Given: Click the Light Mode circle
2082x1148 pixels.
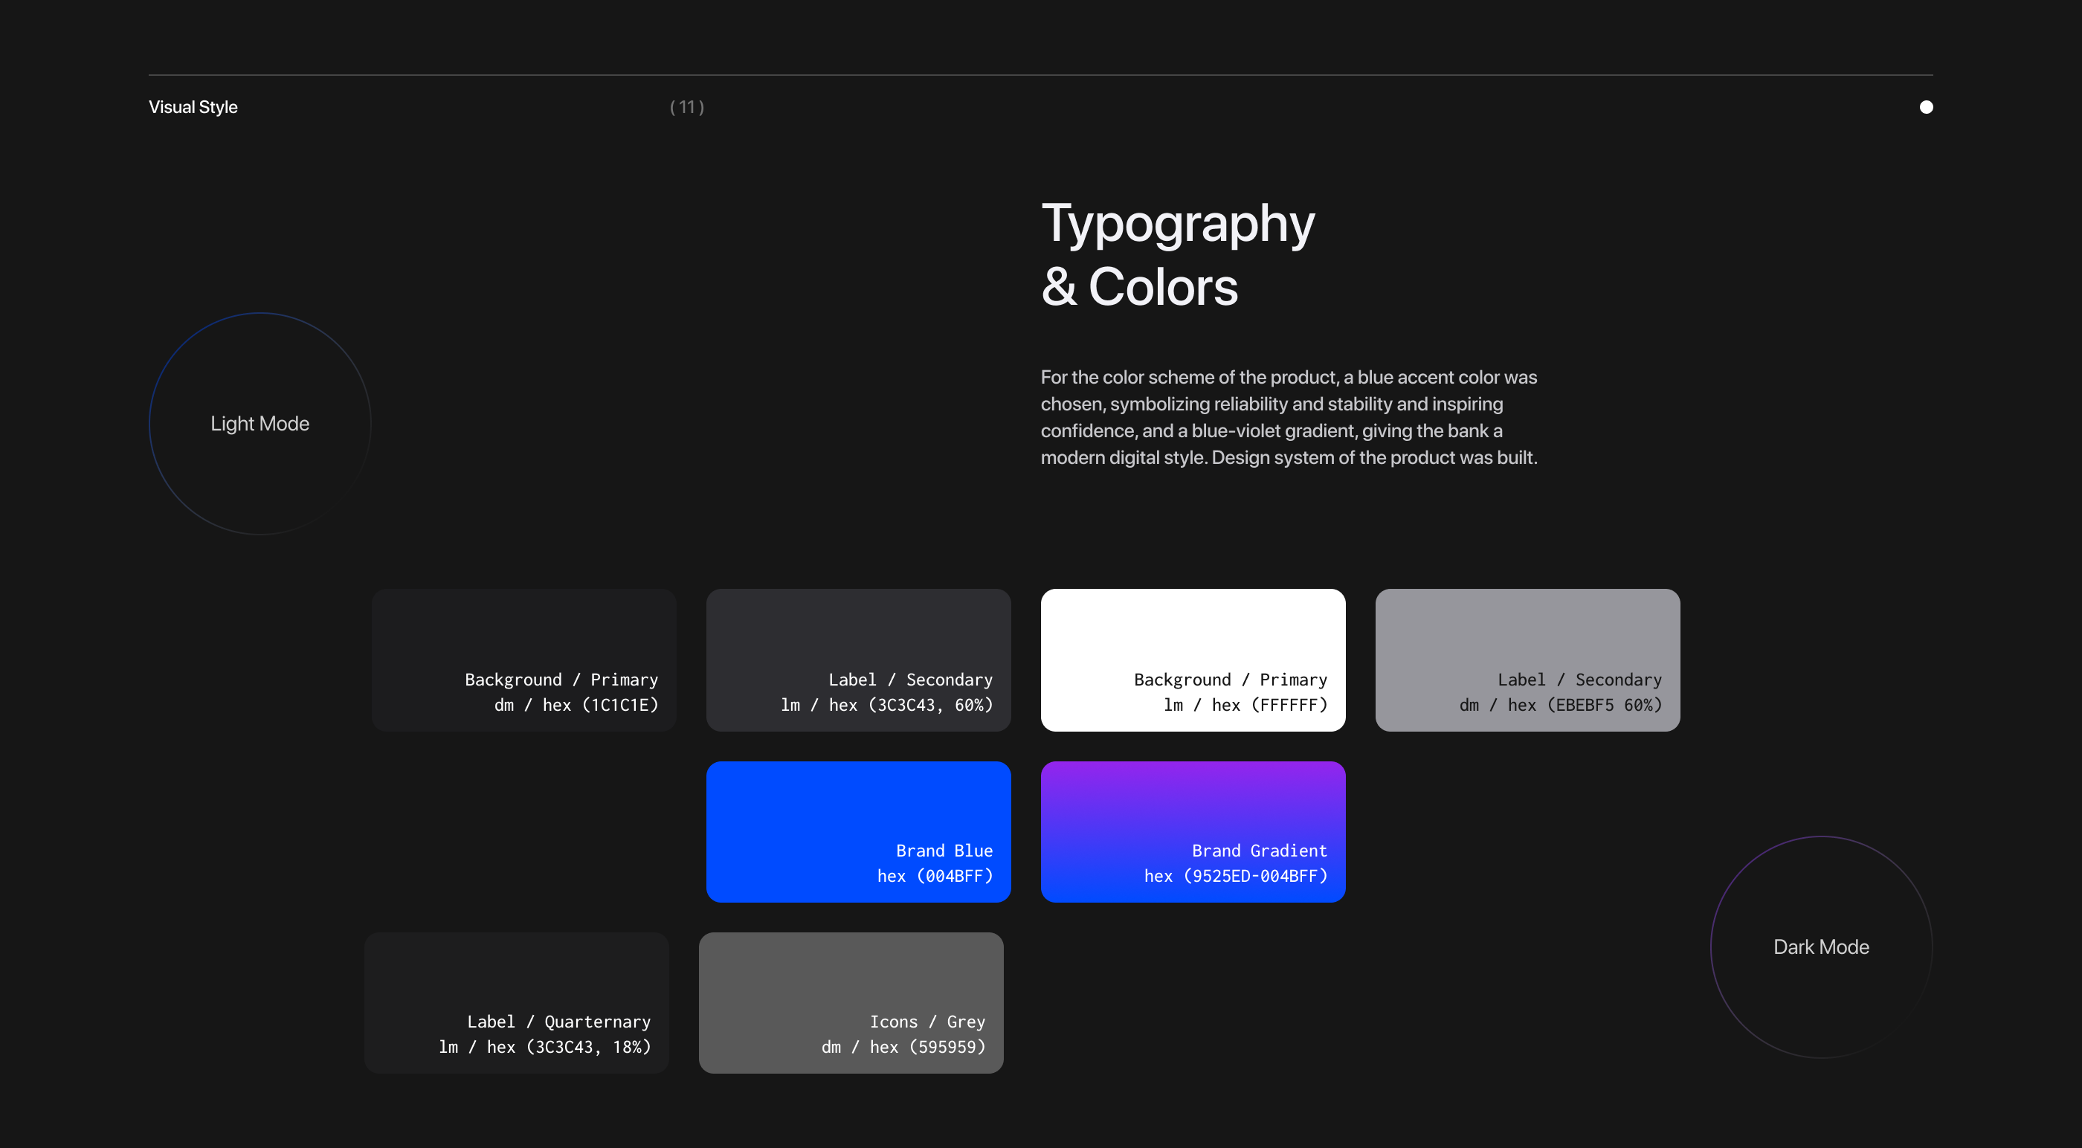Looking at the screenshot, I should tap(260, 424).
